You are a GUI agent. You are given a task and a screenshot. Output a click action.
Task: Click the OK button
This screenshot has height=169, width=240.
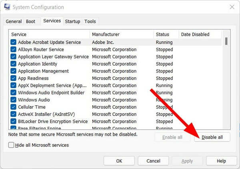click(x=119, y=161)
